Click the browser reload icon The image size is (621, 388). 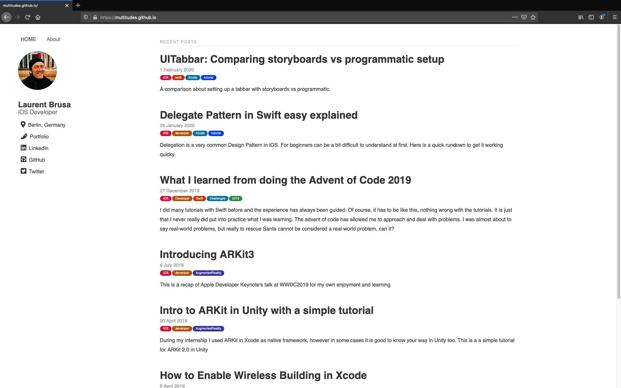[27, 17]
